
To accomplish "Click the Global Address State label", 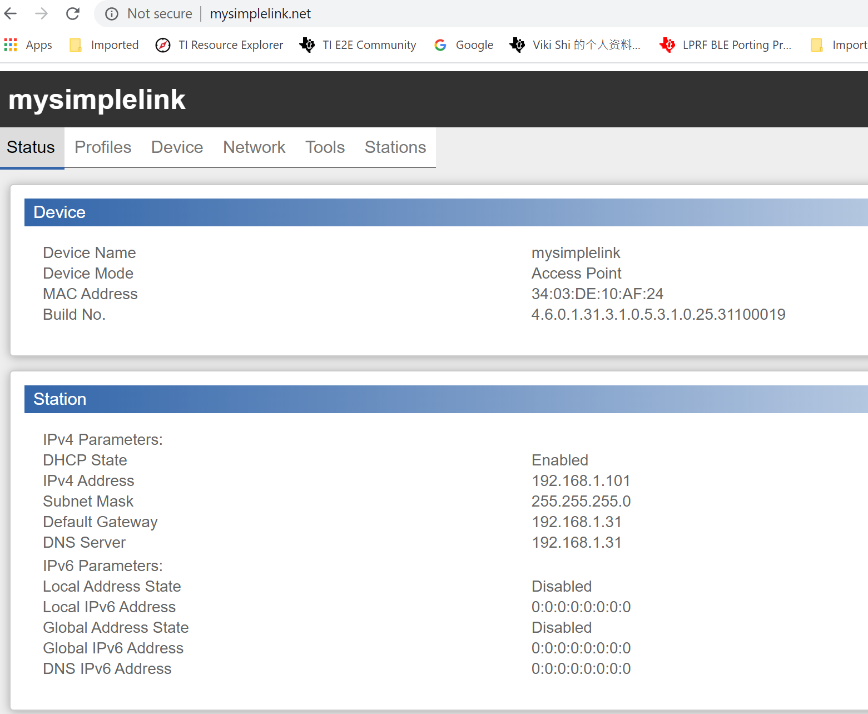I will 116,628.
